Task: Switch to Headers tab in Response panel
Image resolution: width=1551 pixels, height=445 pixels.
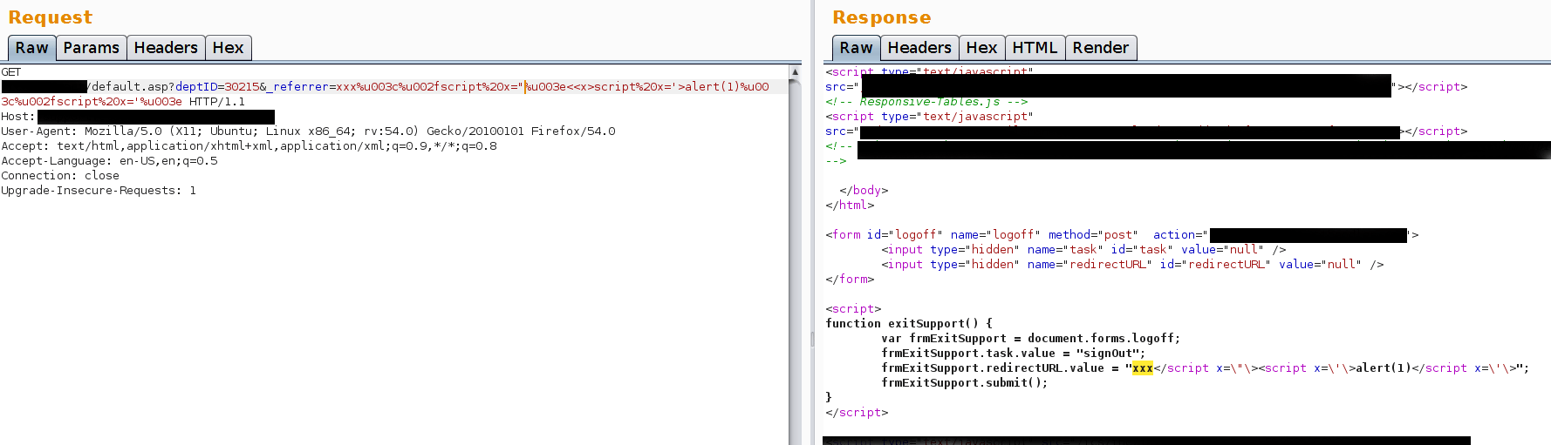Action: click(x=919, y=48)
